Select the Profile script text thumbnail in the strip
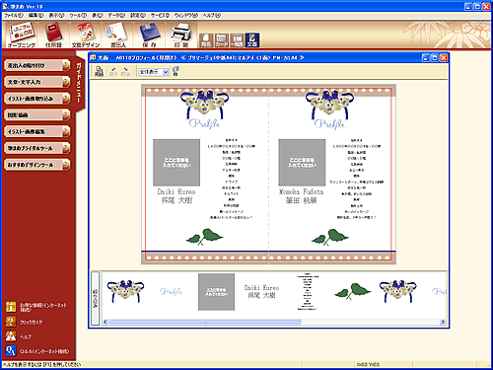The image size is (493, 370). click(x=171, y=291)
